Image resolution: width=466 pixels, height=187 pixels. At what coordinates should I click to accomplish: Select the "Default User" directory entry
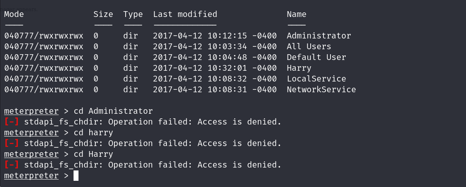click(316, 58)
